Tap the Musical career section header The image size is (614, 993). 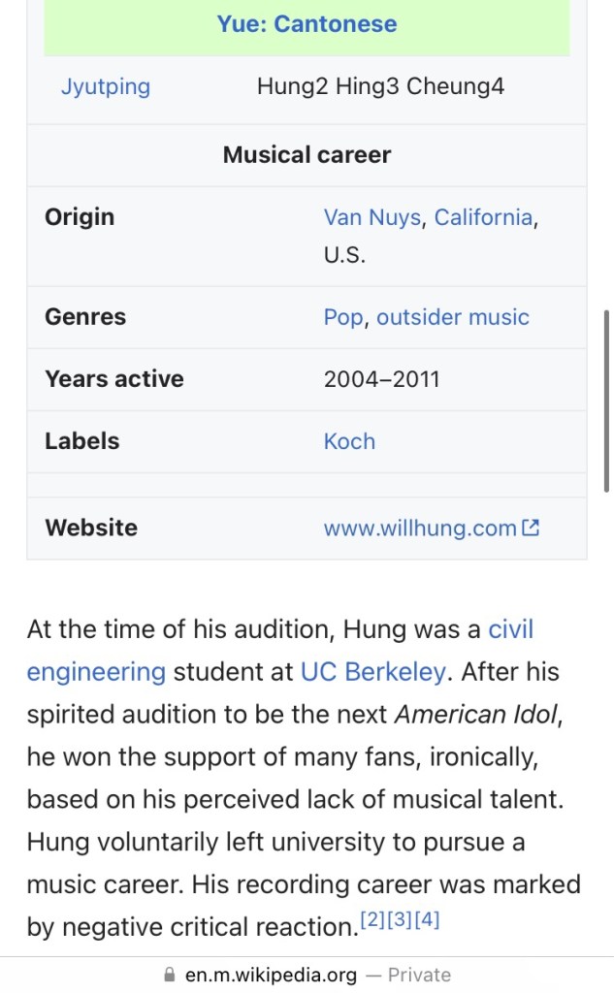307,155
